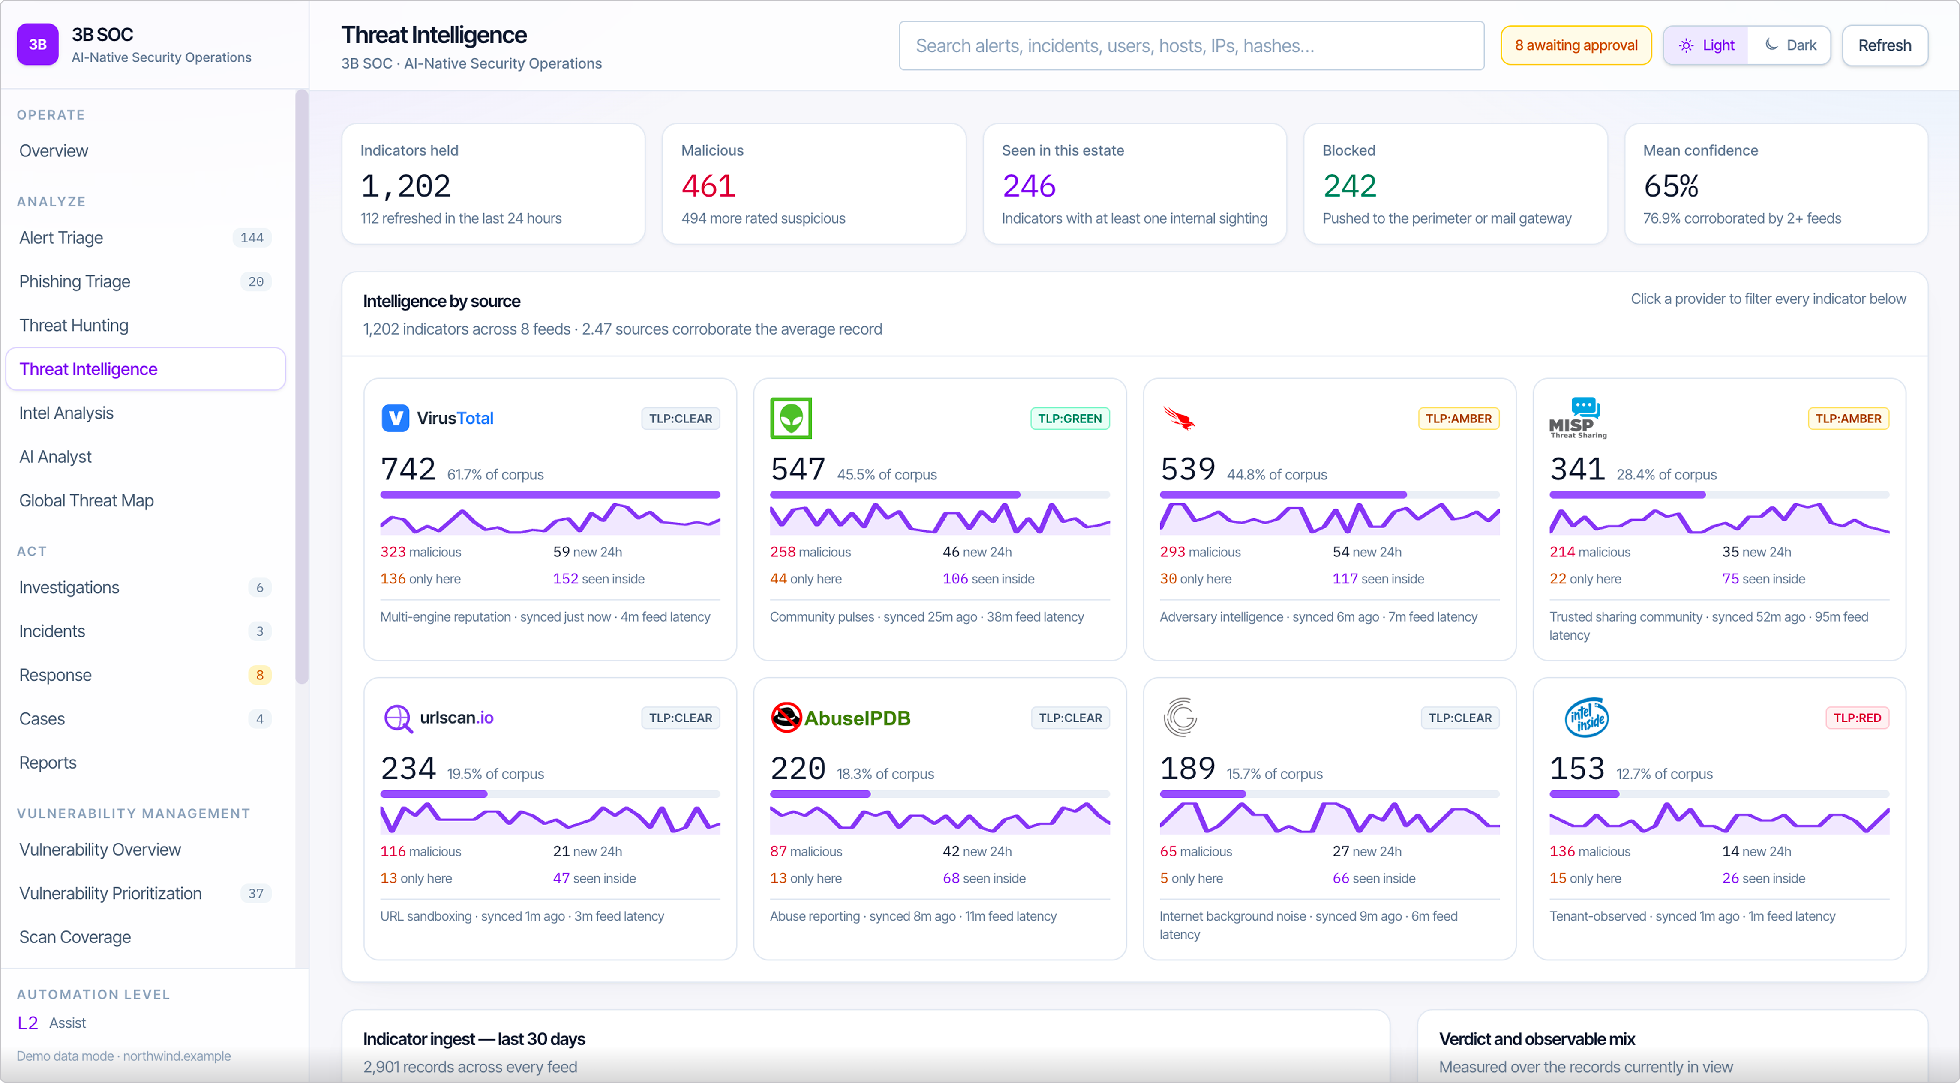Click the urlscan.io magnifier globe icon
The image size is (1960, 1083).
tap(398, 718)
